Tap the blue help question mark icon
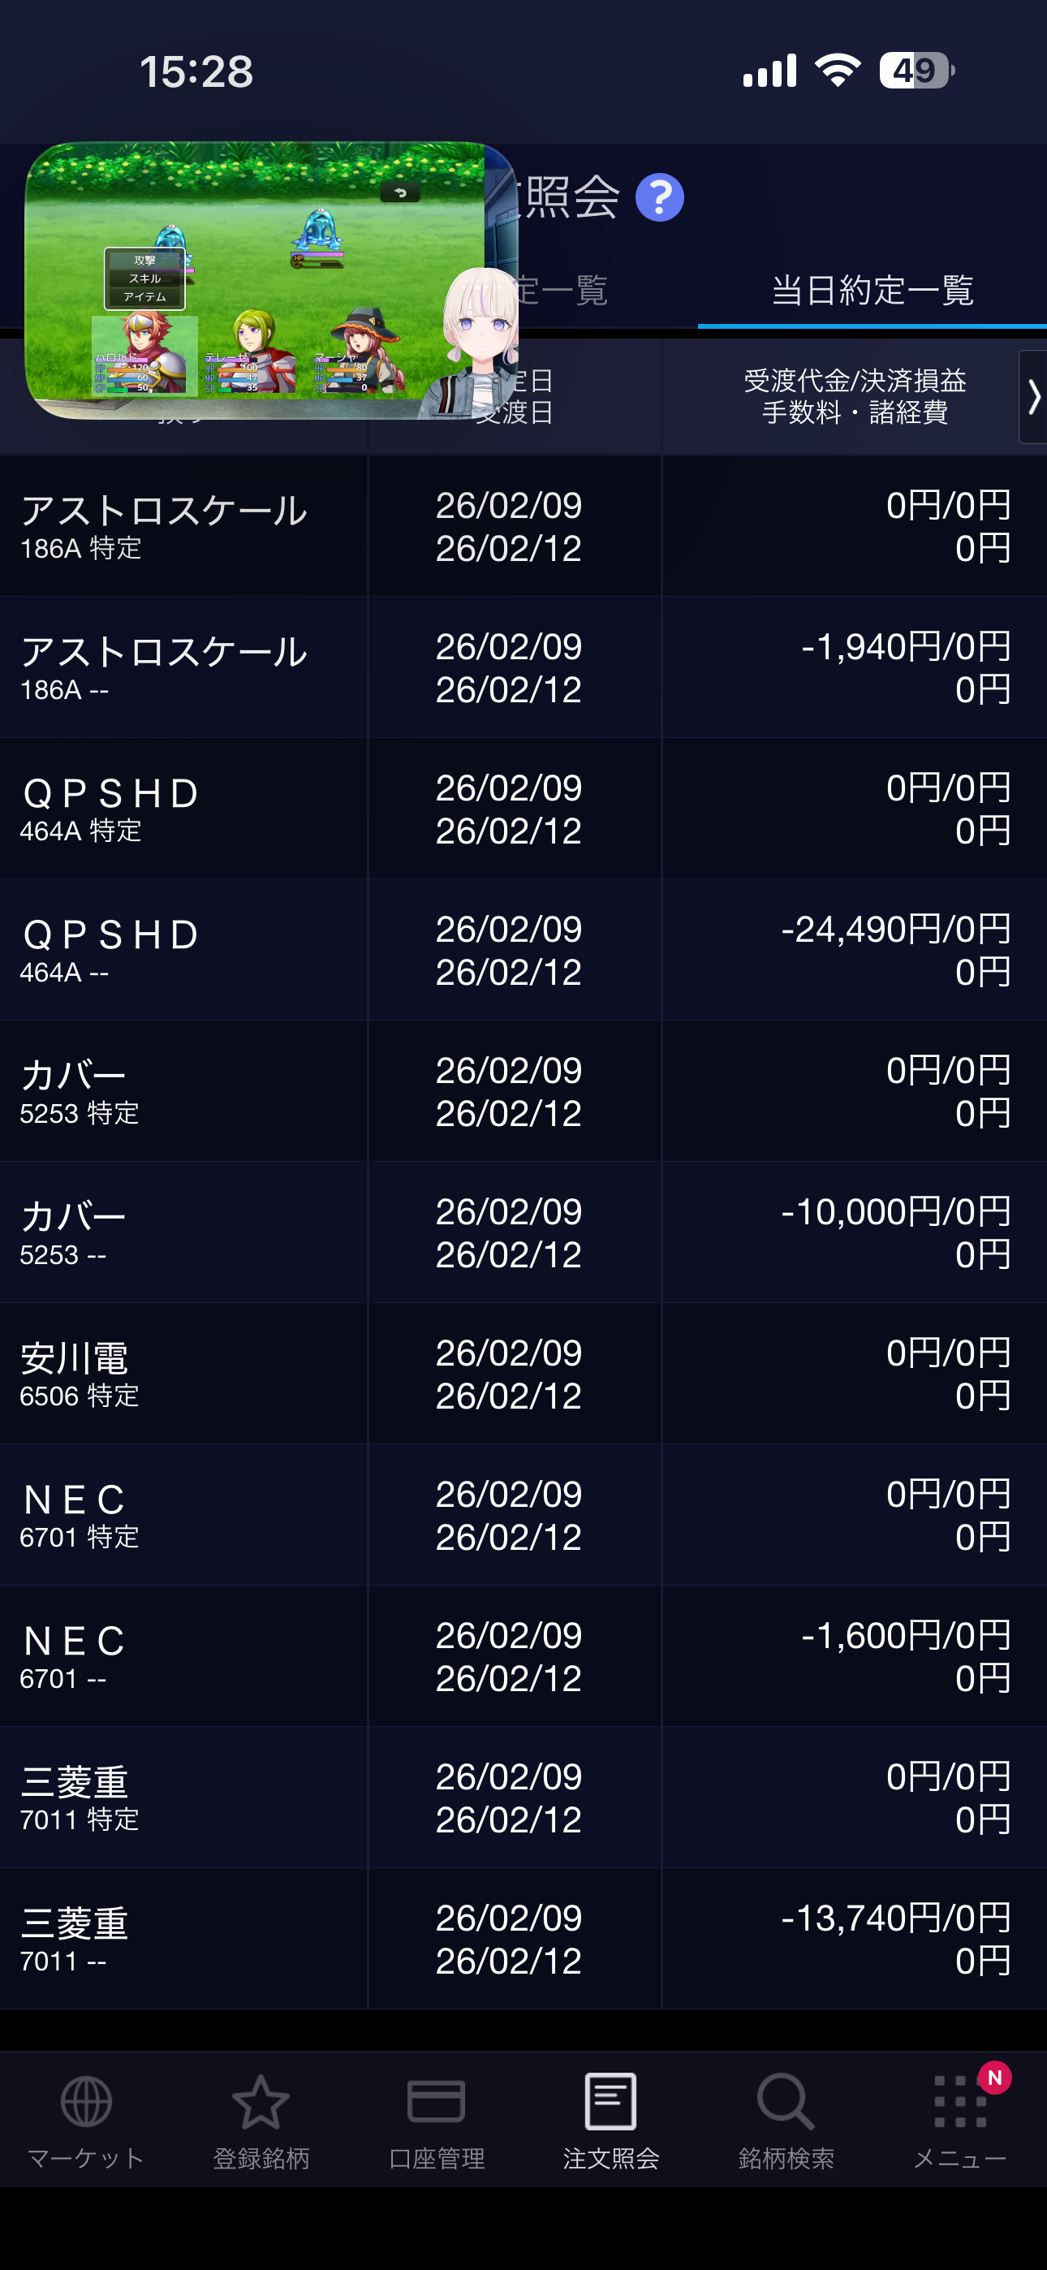The width and height of the screenshot is (1047, 2270). pos(659,197)
